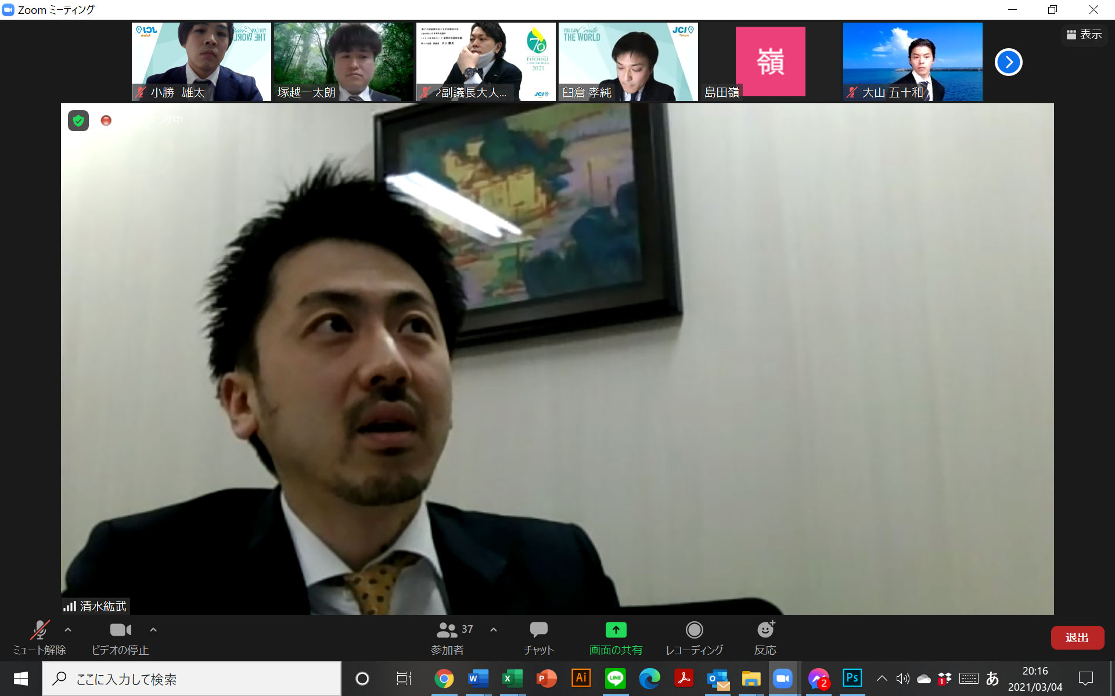Click the red recording indicator icon

[x=106, y=121]
